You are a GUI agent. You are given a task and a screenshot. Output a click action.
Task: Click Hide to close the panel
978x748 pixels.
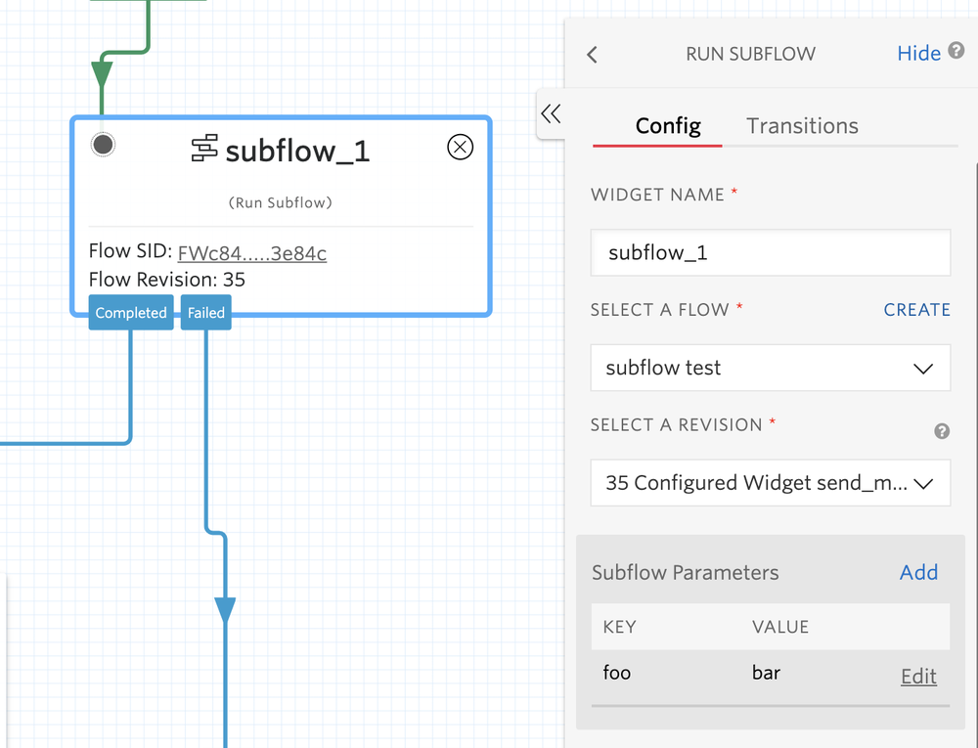click(x=917, y=53)
